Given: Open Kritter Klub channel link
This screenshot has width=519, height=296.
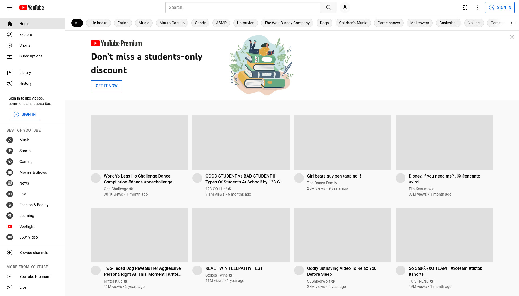Looking at the screenshot, I should 113,281.
